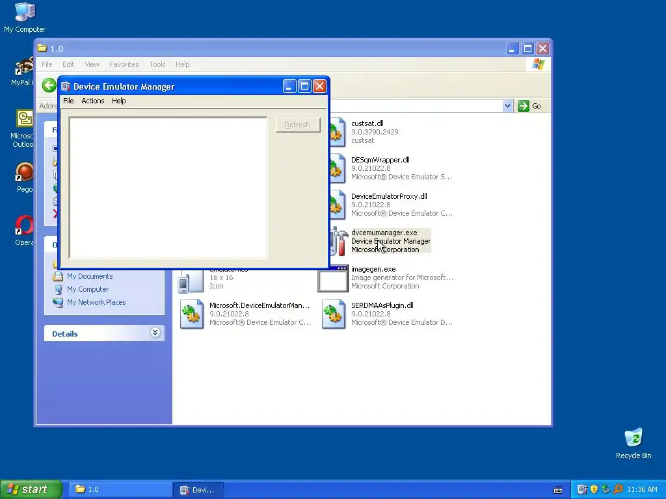Select SERDMAAsPlugin.dll file icon
This screenshot has height=499, width=666.
tap(334, 314)
